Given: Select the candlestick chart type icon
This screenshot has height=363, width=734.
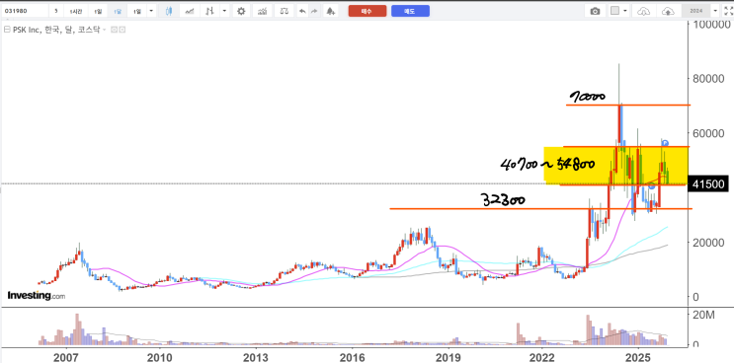Looking at the screenshot, I should pos(169,11).
